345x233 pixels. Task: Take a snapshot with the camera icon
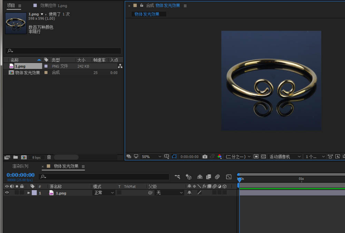[205, 157]
